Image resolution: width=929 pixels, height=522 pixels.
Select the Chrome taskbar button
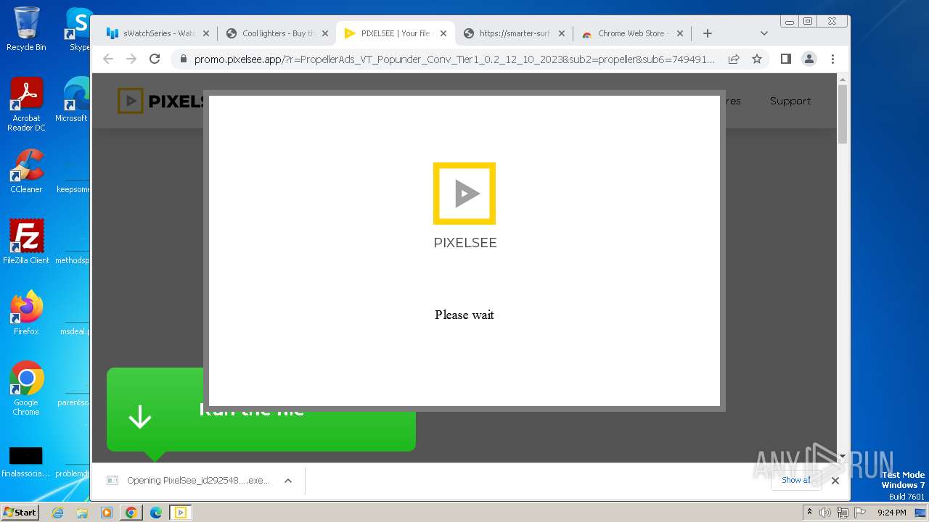[131, 513]
